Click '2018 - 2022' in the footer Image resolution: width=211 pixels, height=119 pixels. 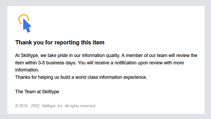tap(29, 106)
